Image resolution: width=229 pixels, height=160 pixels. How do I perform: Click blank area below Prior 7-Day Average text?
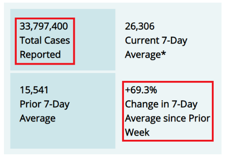pos(63,135)
